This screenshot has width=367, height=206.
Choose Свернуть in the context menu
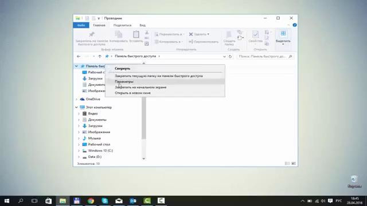point(122,69)
